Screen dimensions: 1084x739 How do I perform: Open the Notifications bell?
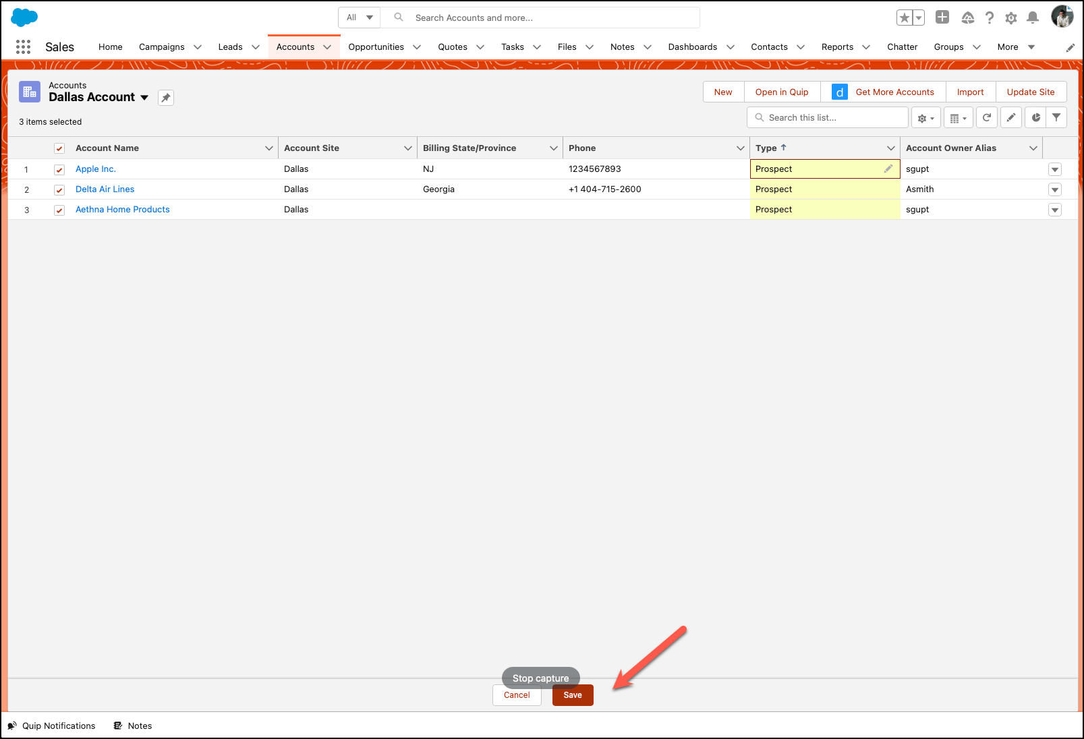pyautogui.click(x=1033, y=18)
